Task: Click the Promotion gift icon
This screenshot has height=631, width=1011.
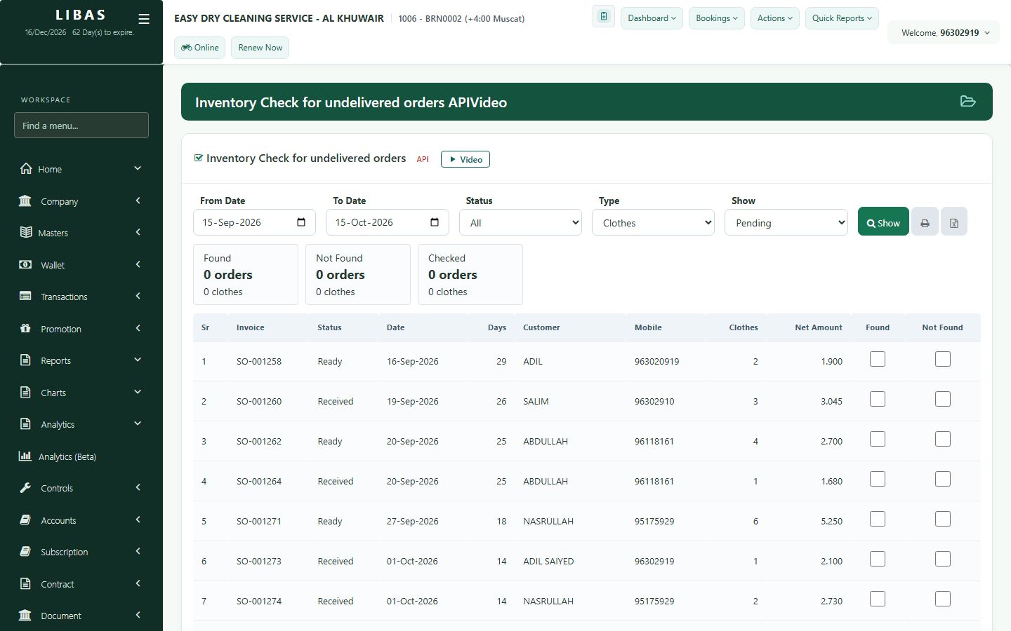Action: tap(25, 328)
